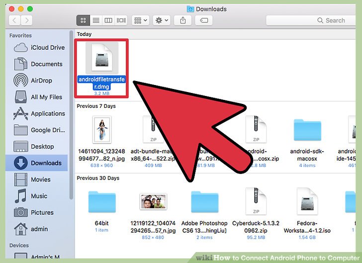Click the Edit Tags button
The width and height of the screenshot is (362, 263).
[204, 20]
